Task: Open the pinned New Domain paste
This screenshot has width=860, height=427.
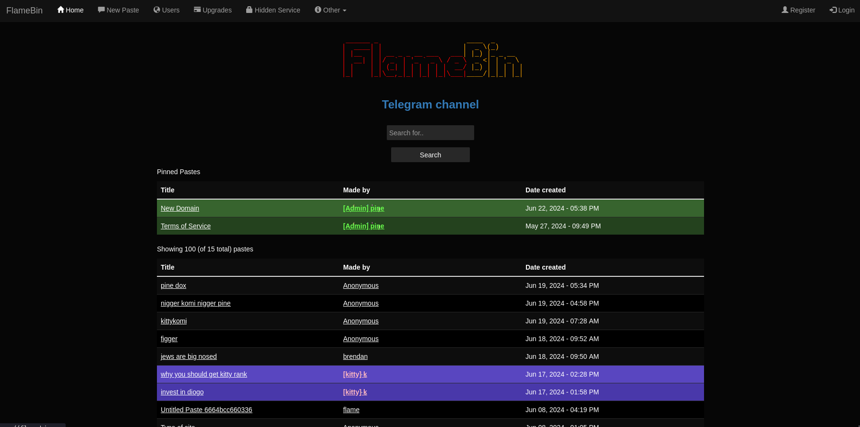Action: (180, 208)
